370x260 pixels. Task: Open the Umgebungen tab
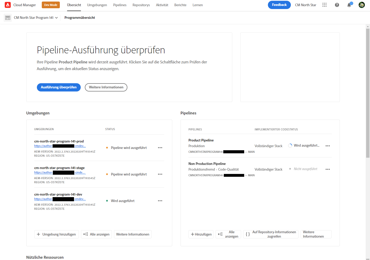coord(97,5)
